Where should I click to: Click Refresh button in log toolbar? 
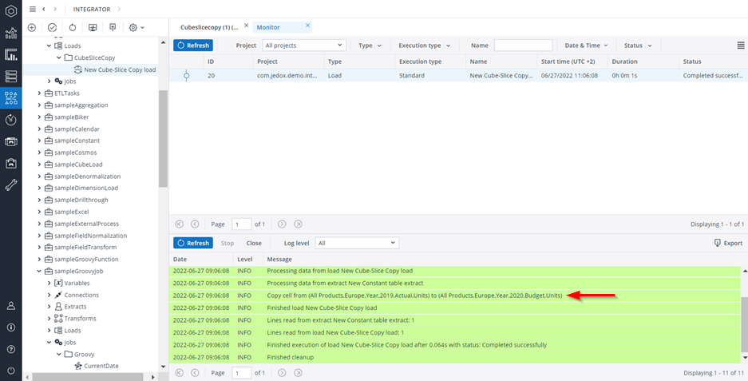(x=193, y=243)
